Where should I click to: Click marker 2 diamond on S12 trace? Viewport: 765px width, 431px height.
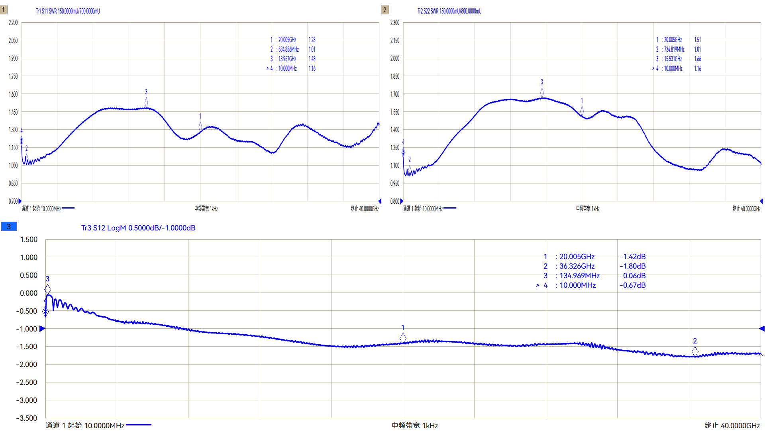[695, 351]
